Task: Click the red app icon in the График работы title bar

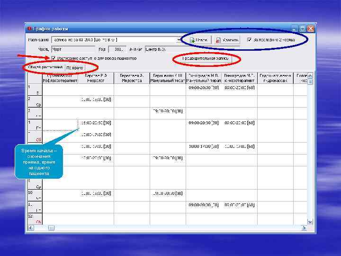Action: pyautogui.click(x=29, y=29)
